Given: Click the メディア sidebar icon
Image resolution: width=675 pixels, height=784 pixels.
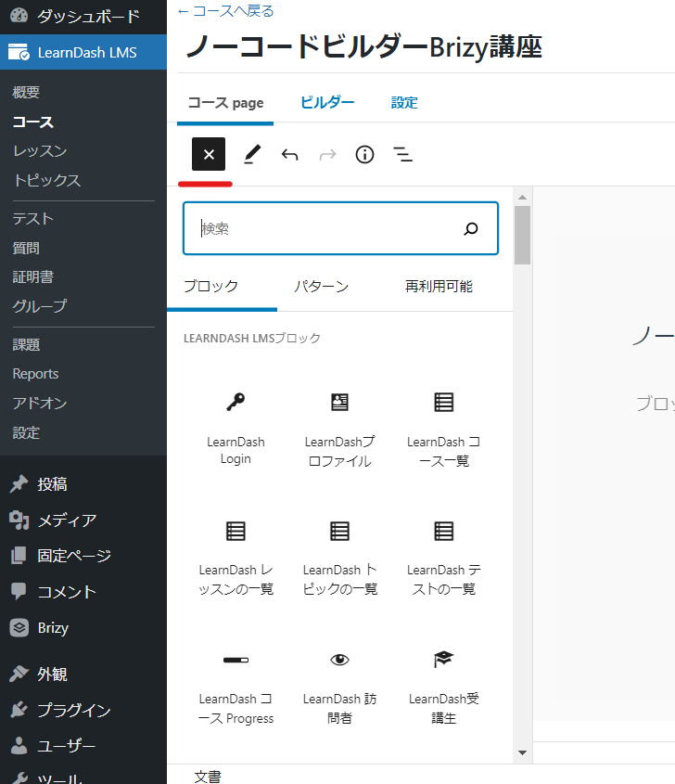Looking at the screenshot, I should 19,520.
